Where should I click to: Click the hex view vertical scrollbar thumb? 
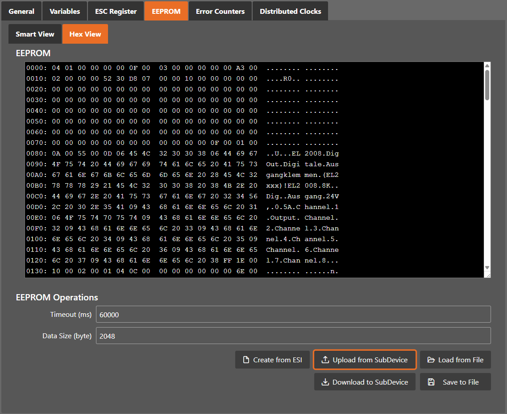tap(487, 85)
